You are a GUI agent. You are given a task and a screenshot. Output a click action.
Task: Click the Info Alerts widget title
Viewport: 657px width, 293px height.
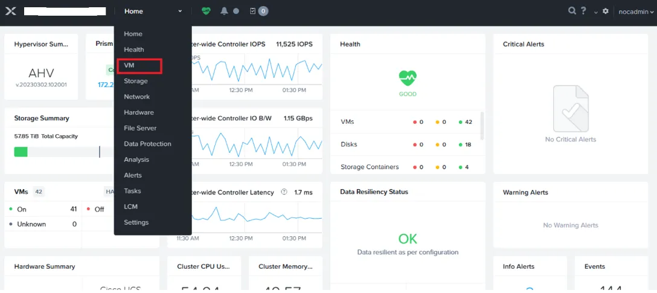pos(518,266)
